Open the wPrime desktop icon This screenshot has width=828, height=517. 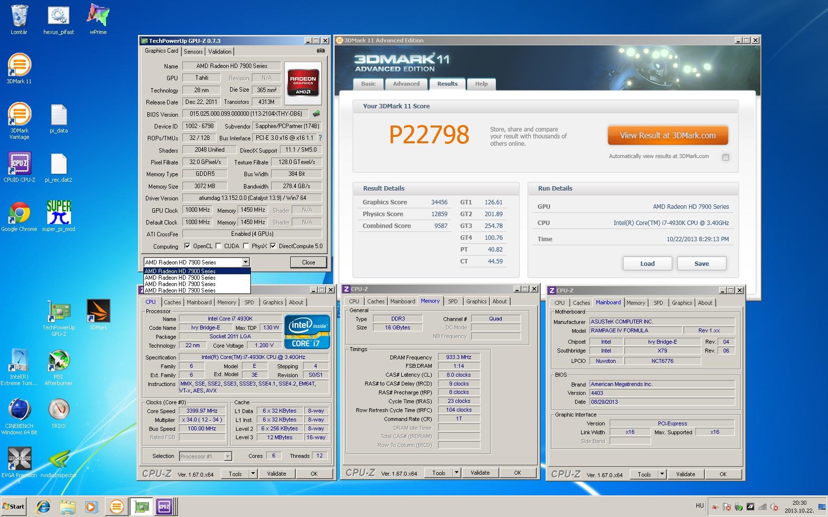pos(98,19)
